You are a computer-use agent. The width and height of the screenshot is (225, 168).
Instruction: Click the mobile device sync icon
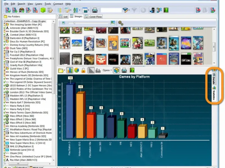[152, 10]
